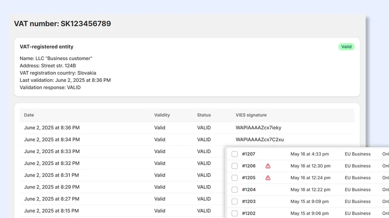Image resolution: width=389 pixels, height=218 pixels.
Task: Click the Validity column header
Action: coord(162,115)
